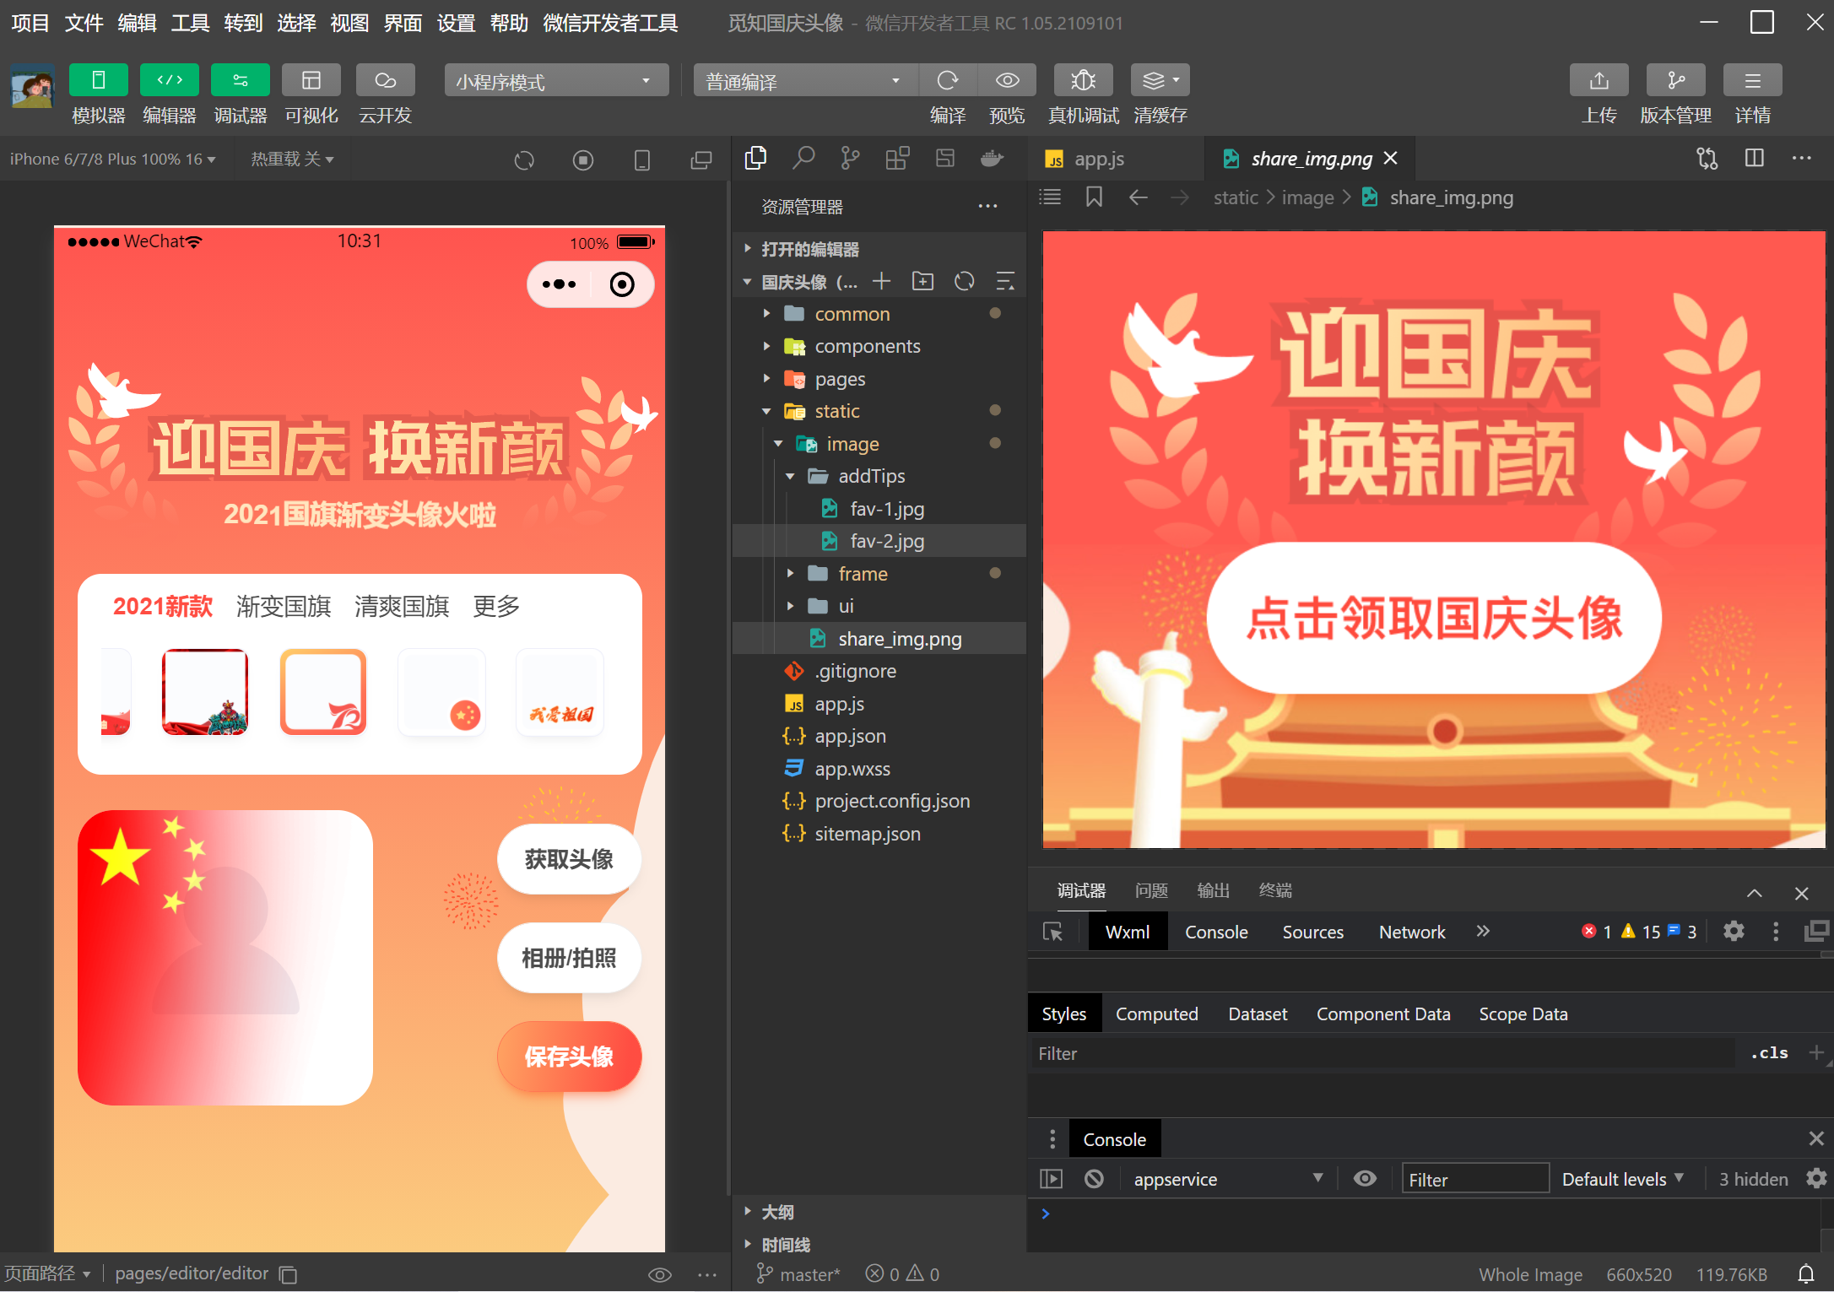Expand the 打开的编辑器 section

pos(879,249)
